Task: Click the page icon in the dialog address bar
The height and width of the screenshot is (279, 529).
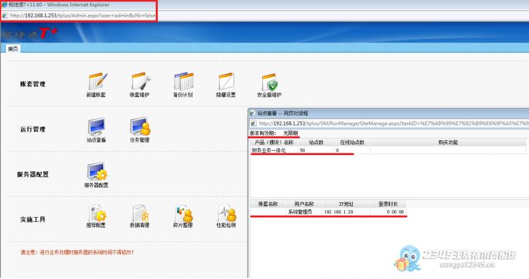Action: (x=254, y=124)
